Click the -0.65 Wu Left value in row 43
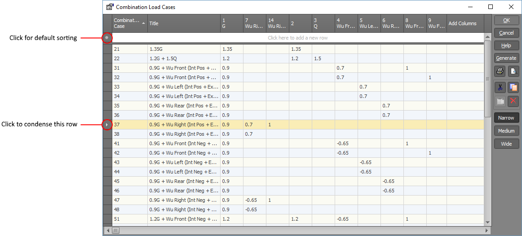Image resolution: width=522 pixels, height=236 pixels. [369, 163]
